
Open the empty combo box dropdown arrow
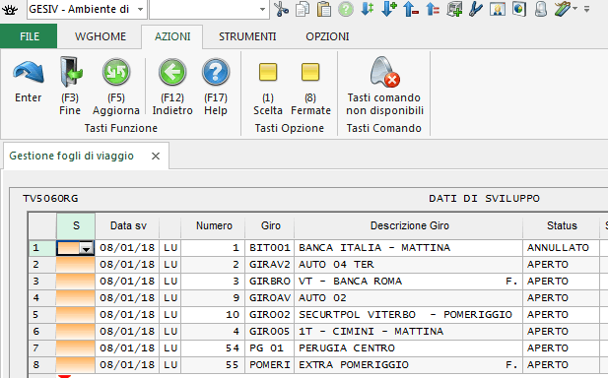click(x=262, y=9)
